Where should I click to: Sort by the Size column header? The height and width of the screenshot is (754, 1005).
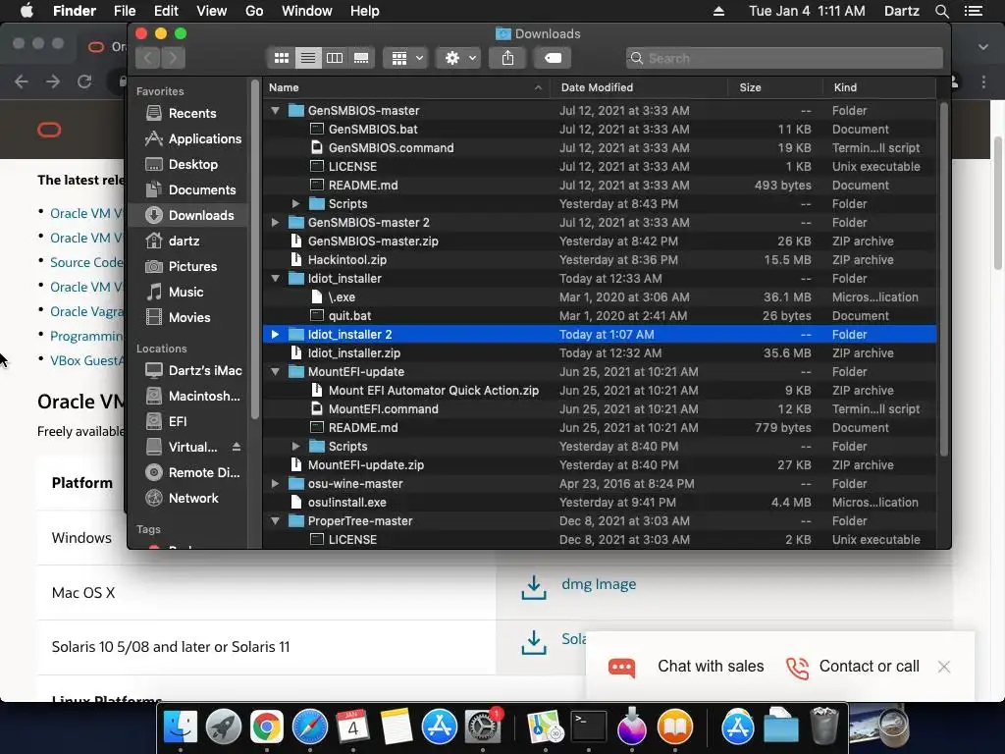[775, 87]
